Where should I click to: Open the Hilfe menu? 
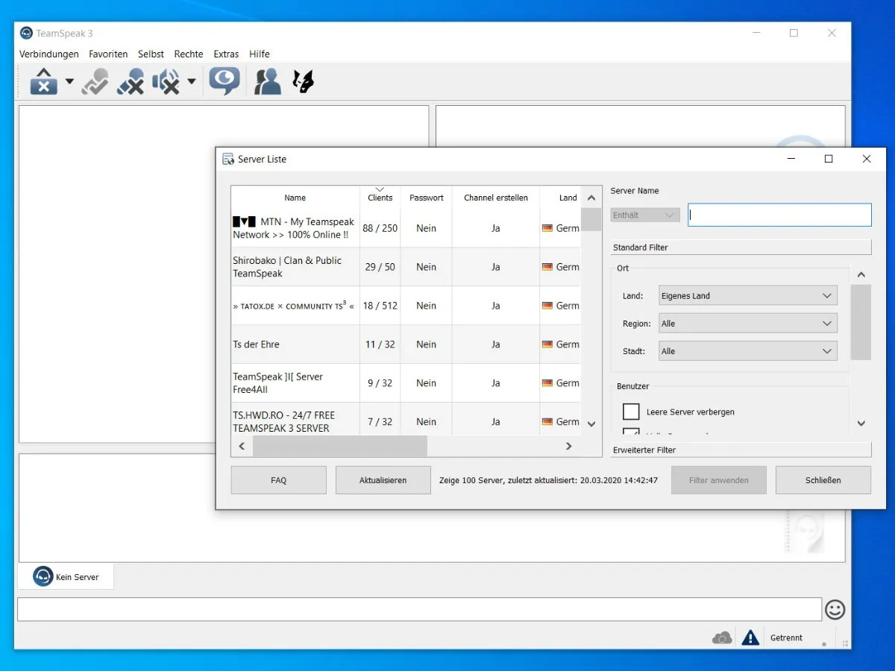pyautogui.click(x=260, y=54)
